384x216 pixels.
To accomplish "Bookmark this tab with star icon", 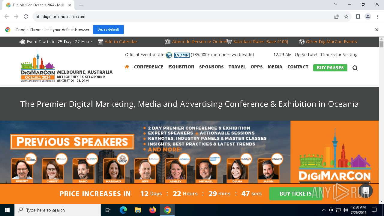I will (346, 16).
